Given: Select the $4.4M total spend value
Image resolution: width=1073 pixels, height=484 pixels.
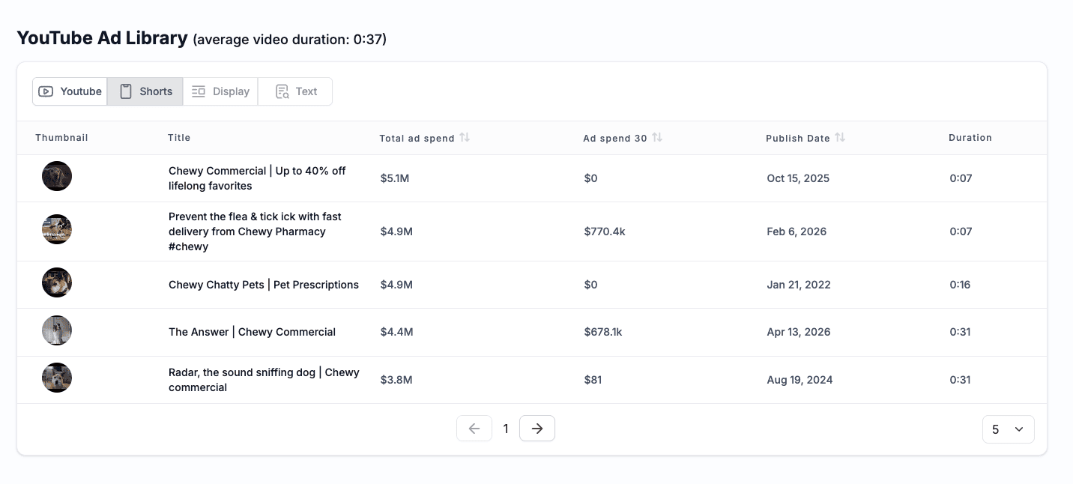Looking at the screenshot, I should pyautogui.click(x=396, y=332).
